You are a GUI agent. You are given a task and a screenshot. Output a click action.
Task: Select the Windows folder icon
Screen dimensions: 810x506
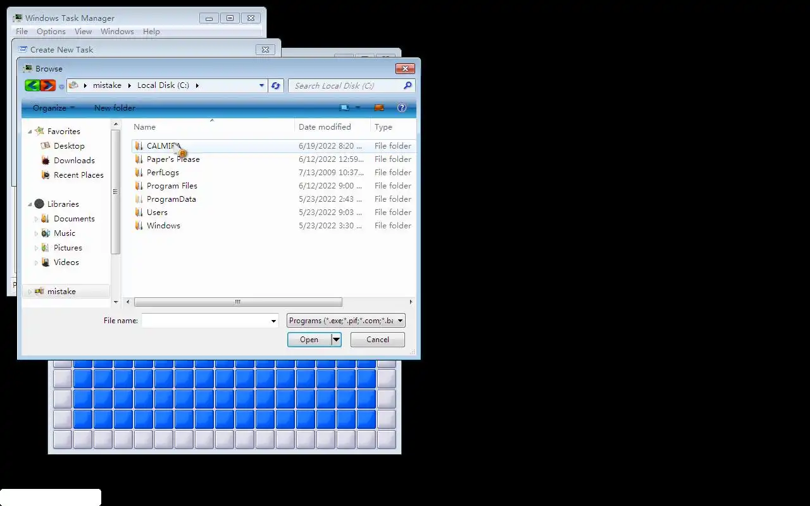pyautogui.click(x=139, y=225)
